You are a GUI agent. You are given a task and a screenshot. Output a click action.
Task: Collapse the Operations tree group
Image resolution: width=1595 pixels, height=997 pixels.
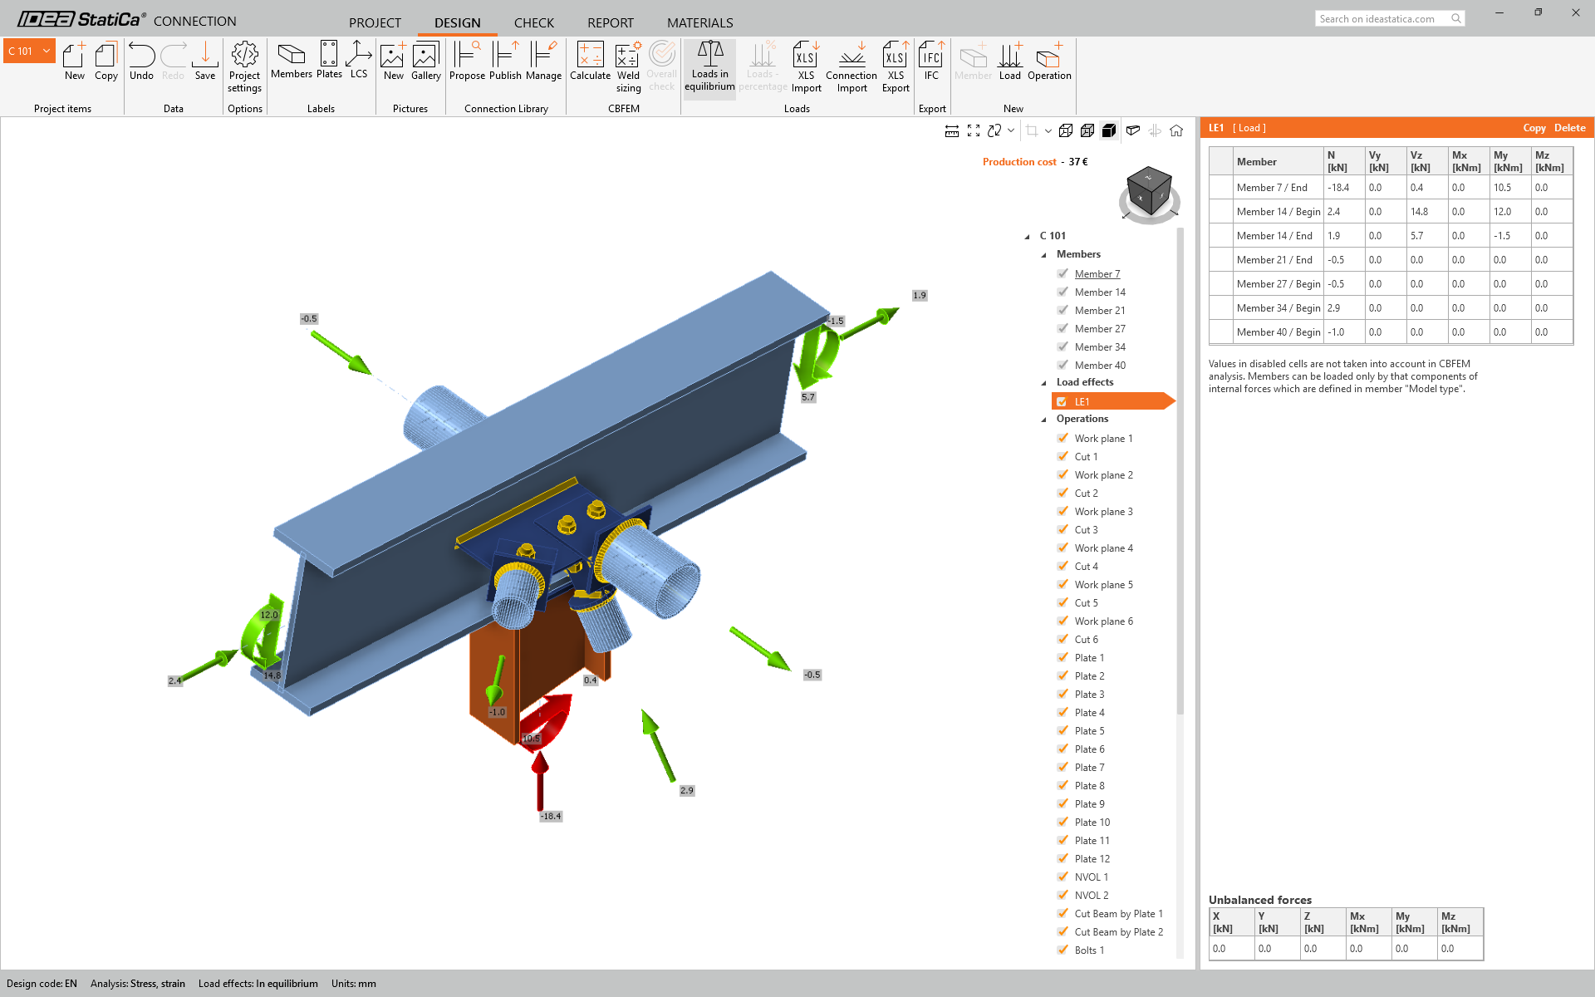1044,420
